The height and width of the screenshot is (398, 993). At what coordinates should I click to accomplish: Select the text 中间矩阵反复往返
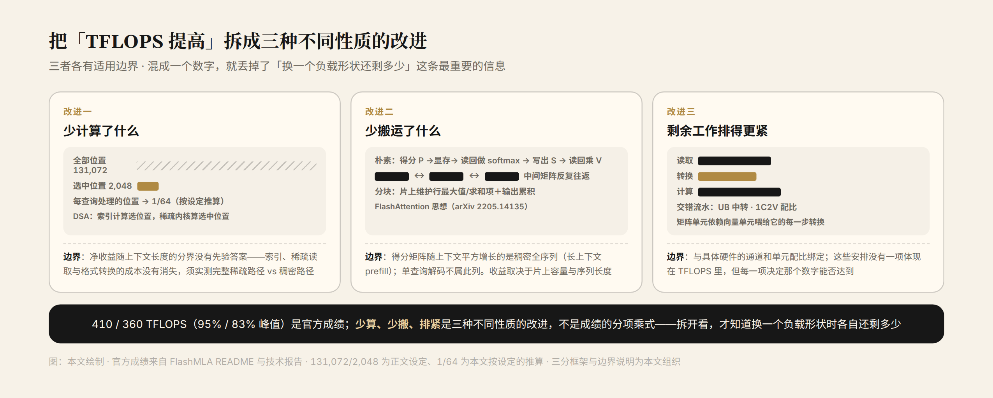556,176
